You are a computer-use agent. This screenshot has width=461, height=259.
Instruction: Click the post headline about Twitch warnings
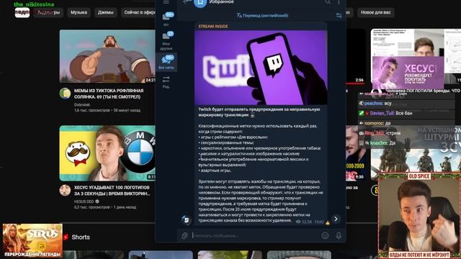[x=259, y=112]
